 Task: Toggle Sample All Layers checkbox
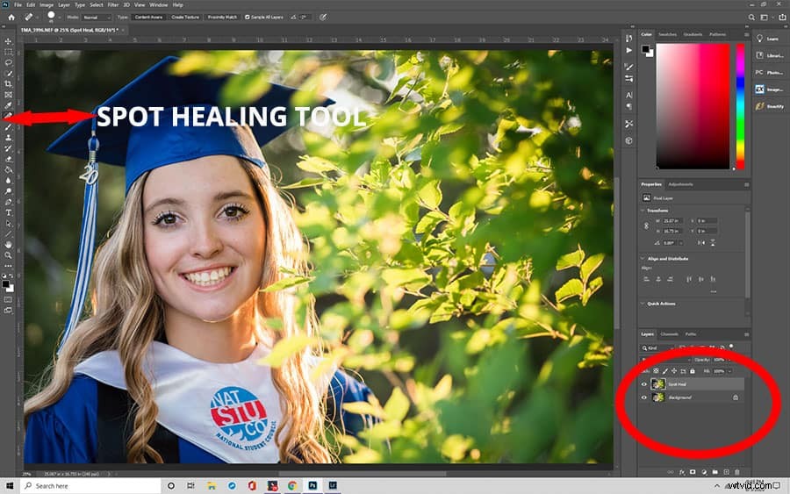pyautogui.click(x=247, y=18)
